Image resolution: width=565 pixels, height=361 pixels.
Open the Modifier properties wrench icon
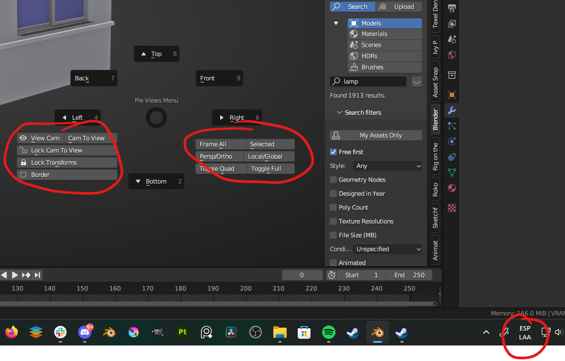[452, 110]
